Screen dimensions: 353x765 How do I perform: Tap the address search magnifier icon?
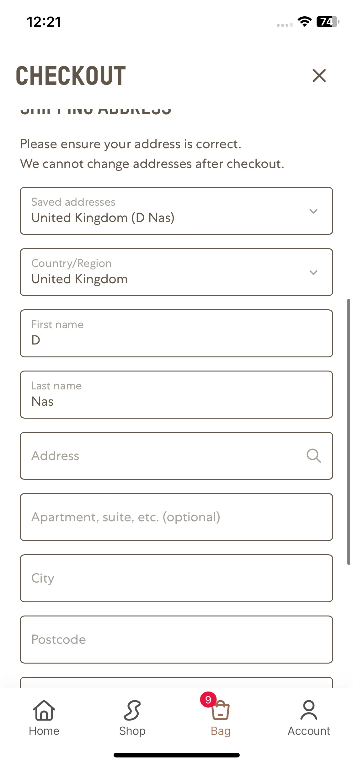click(x=313, y=456)
